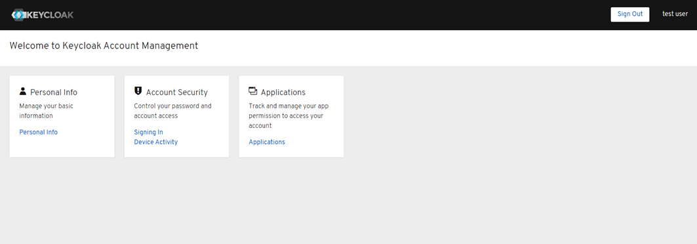Open the Device Activity link
697x244 pixels.
(156, 142)
